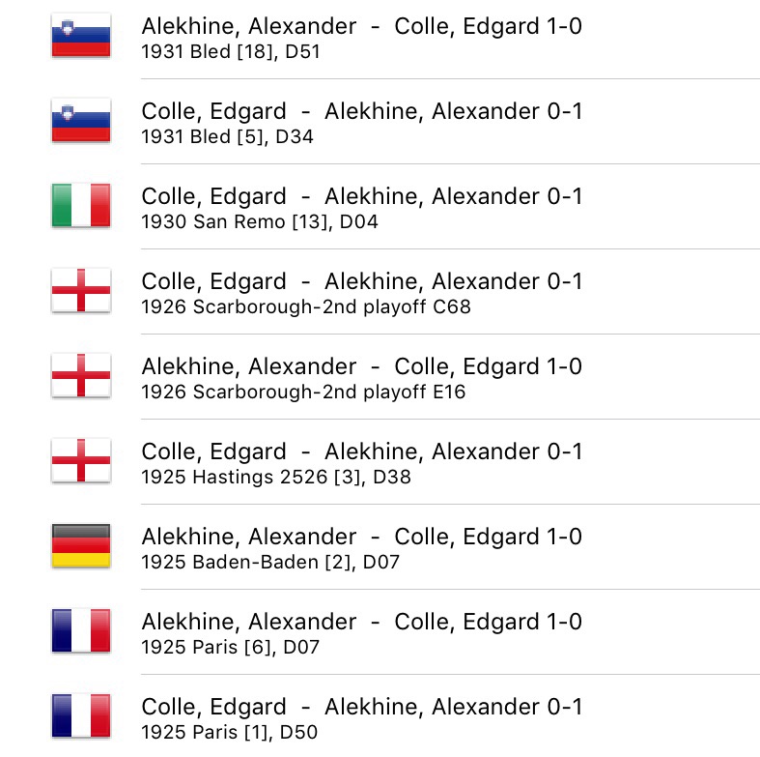
Task: Click the England flag beside Hastings game
Action: (81, 462)
